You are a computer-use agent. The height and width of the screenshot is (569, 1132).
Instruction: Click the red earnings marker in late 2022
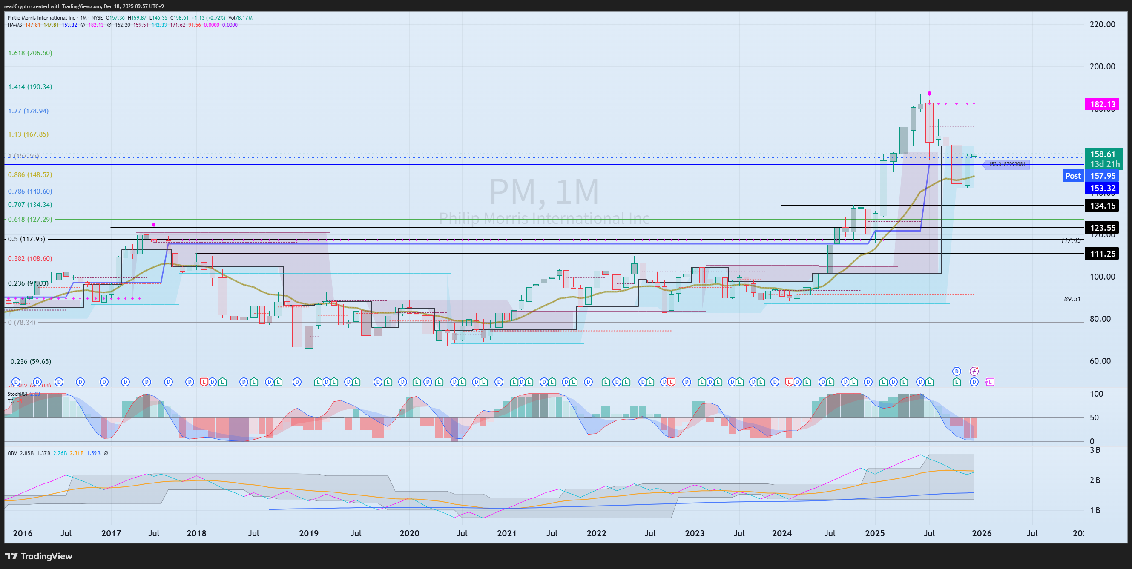point(671,382)
